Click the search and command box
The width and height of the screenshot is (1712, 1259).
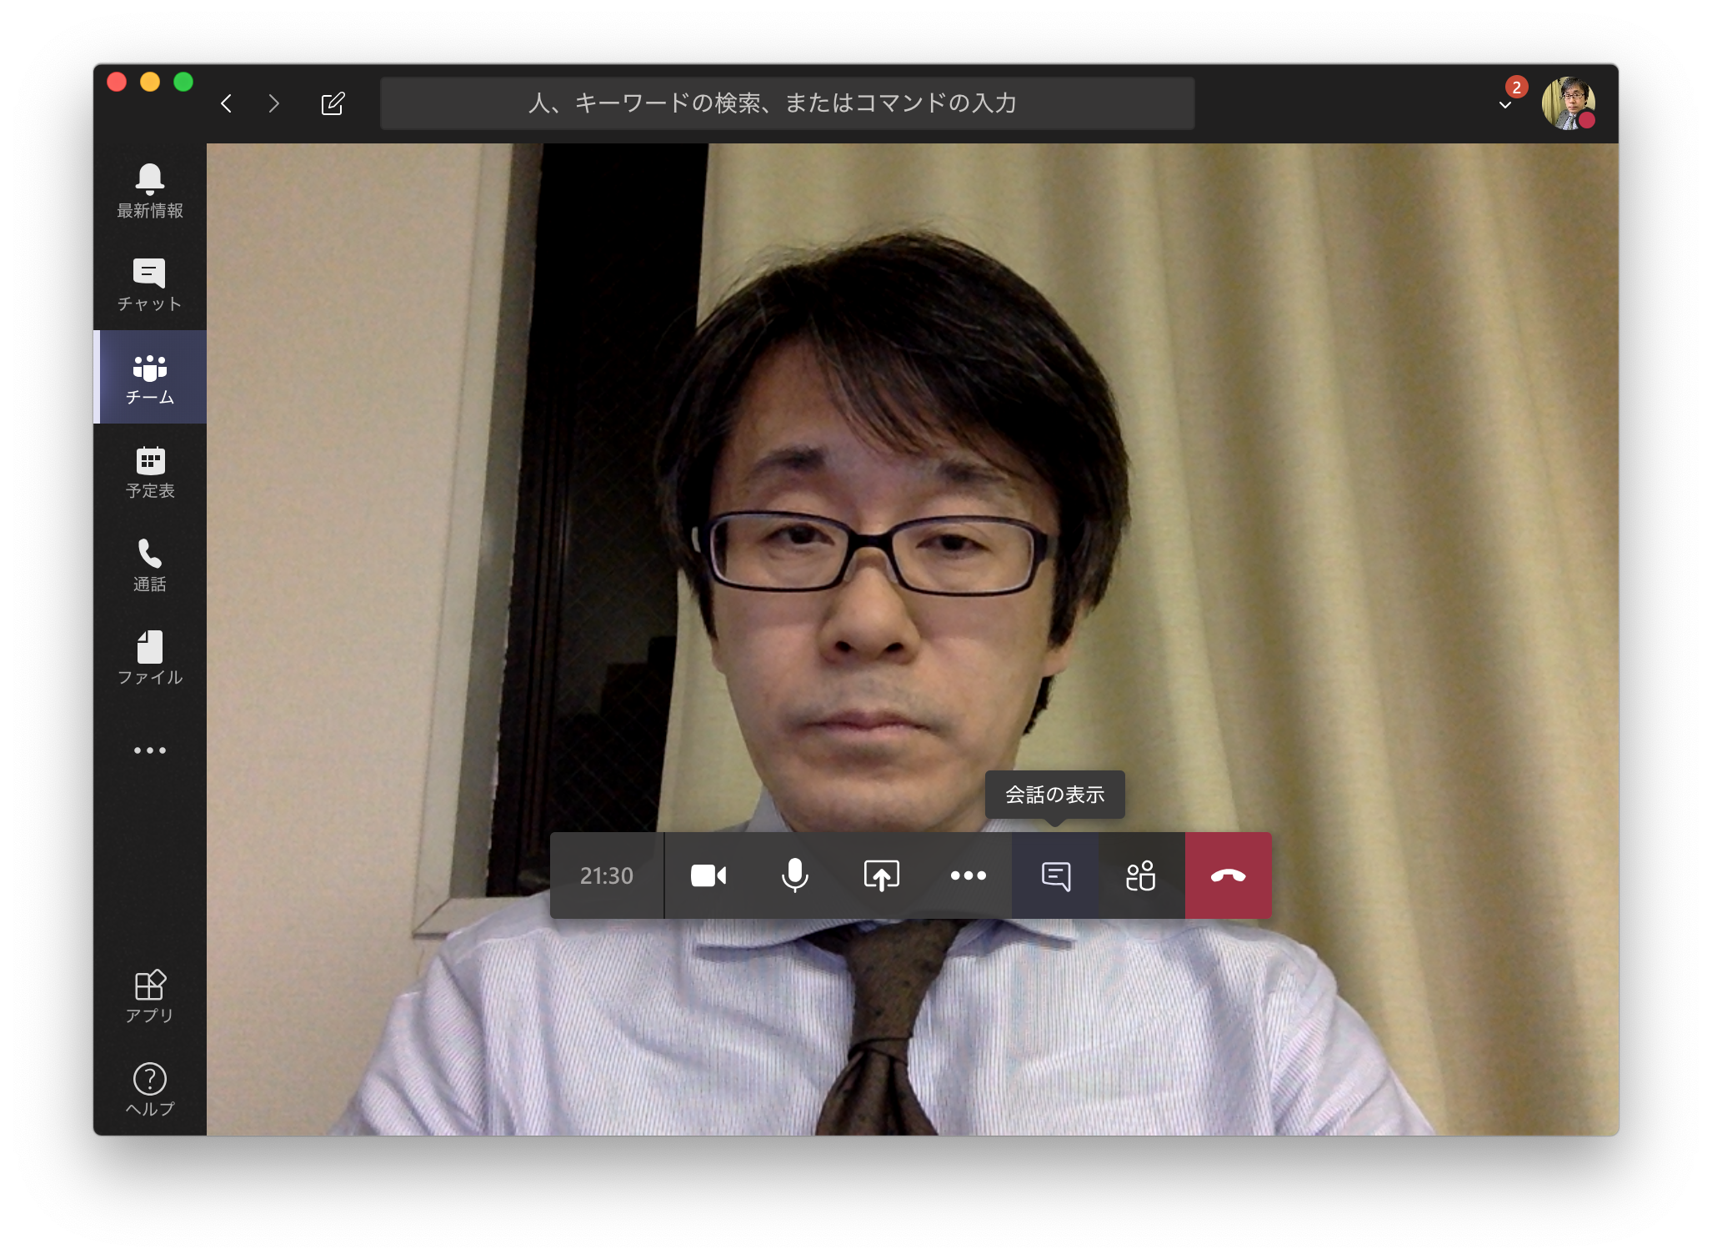(787, 103)
